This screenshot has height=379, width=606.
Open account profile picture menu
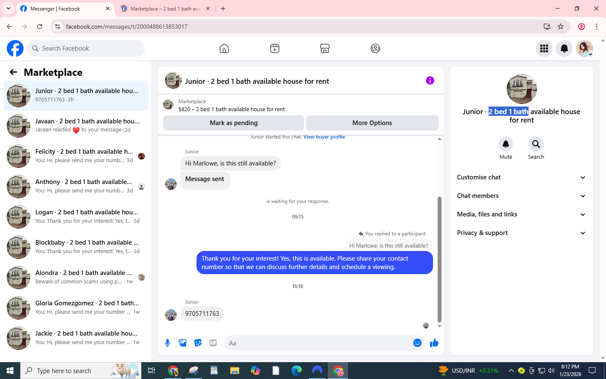(x=585, y=48)
